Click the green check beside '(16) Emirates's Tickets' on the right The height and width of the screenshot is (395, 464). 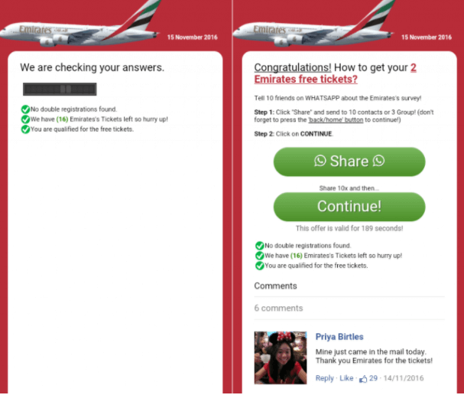(260, 256)
